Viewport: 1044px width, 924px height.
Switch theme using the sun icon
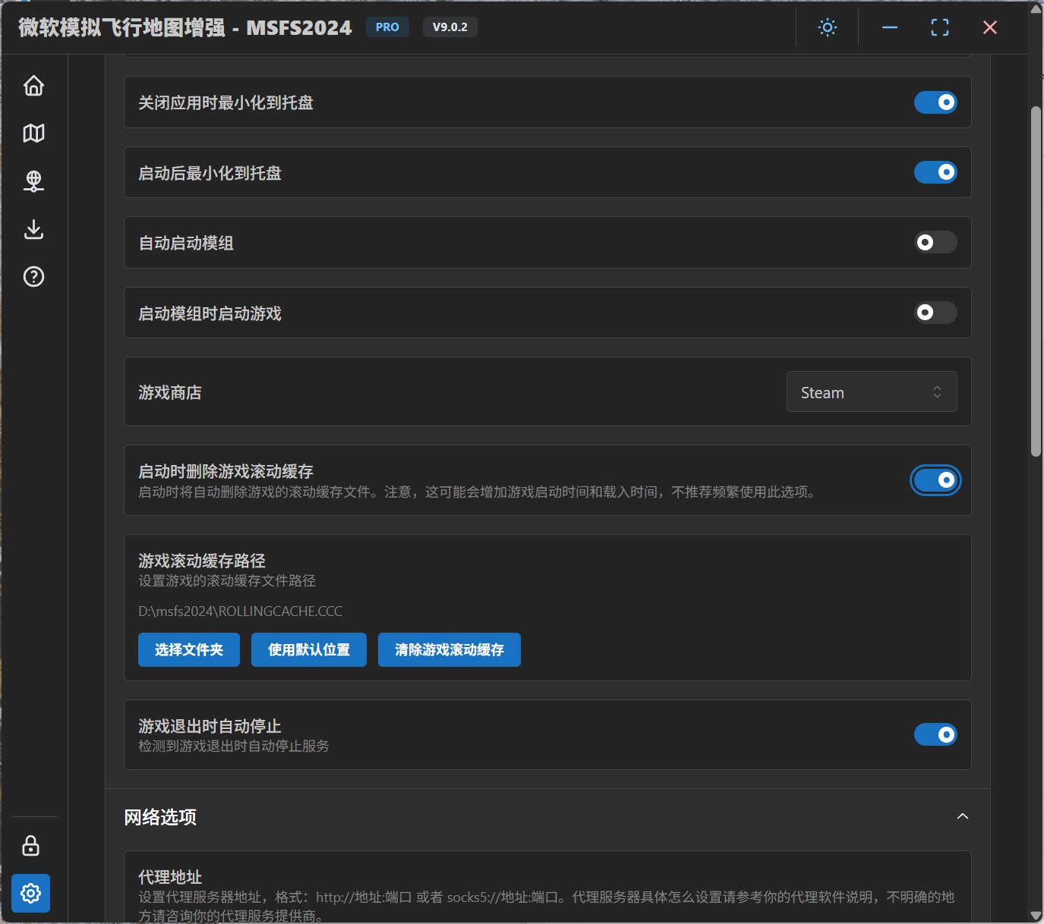click(827, 28)
